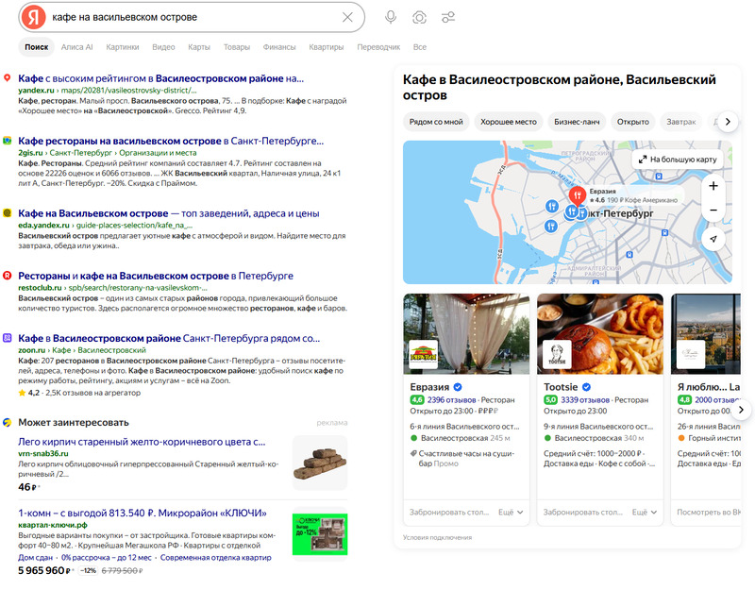755x590 pixels.
Task: Open the Дом сдан sublink
Action: (x=35, y=558)
